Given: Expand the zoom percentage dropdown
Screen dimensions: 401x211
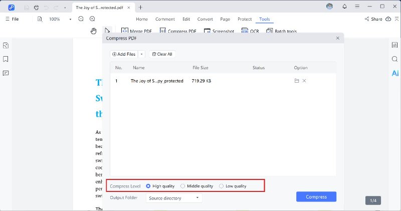Looking at the screenshot, I should (x=70, y=19).
